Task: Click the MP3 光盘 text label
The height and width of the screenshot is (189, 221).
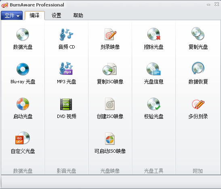Action: [67, 82]
